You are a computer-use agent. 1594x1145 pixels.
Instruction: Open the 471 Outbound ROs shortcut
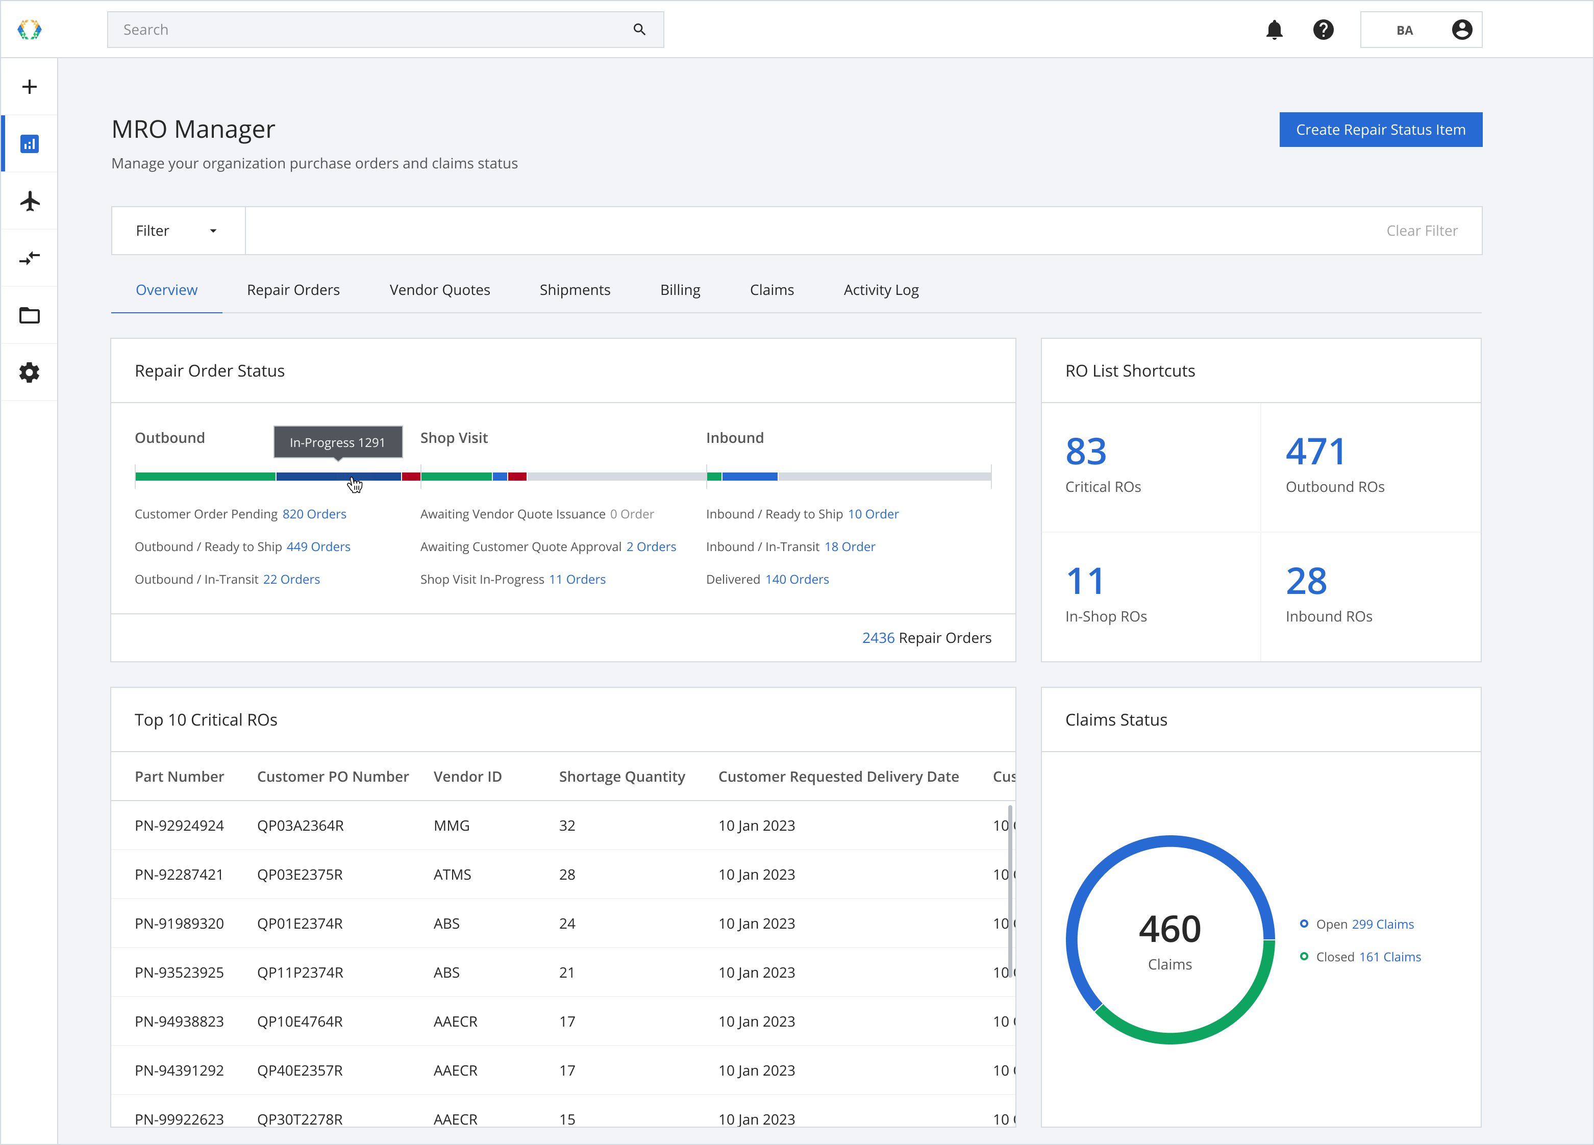click(1371, 467)
